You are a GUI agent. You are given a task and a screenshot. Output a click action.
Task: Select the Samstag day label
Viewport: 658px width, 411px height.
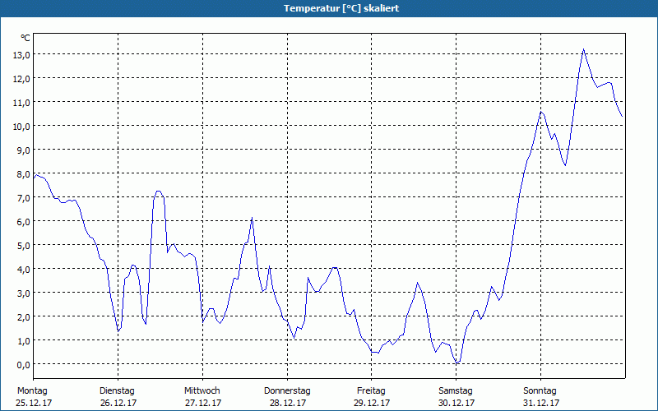pyautogui.click(x=456, y=391)
